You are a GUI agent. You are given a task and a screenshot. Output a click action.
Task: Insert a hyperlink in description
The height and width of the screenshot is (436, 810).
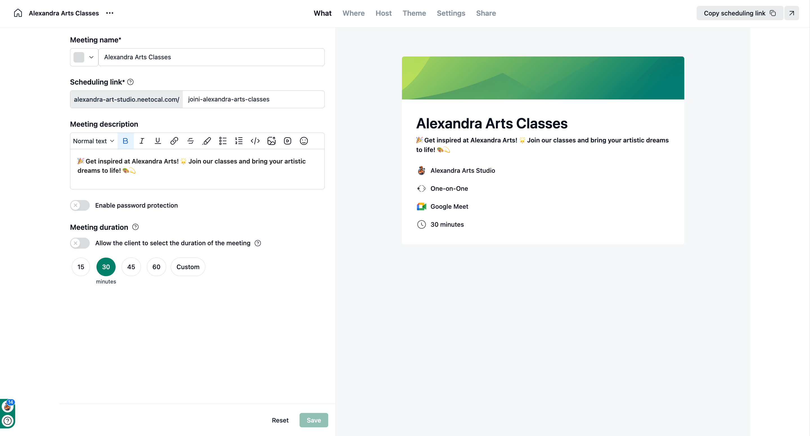click(174, 141)
